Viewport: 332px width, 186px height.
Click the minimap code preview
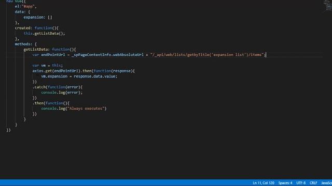(328, 5)
